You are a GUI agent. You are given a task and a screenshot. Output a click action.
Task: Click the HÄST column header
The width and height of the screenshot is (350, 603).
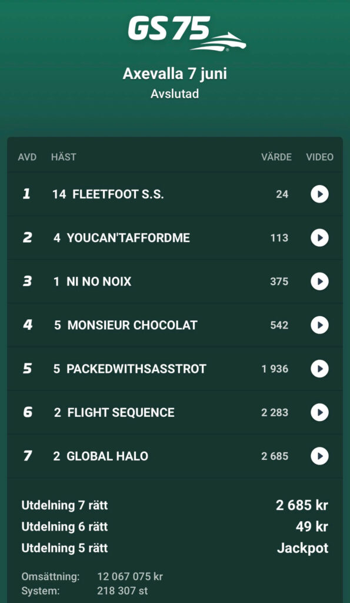64,157
